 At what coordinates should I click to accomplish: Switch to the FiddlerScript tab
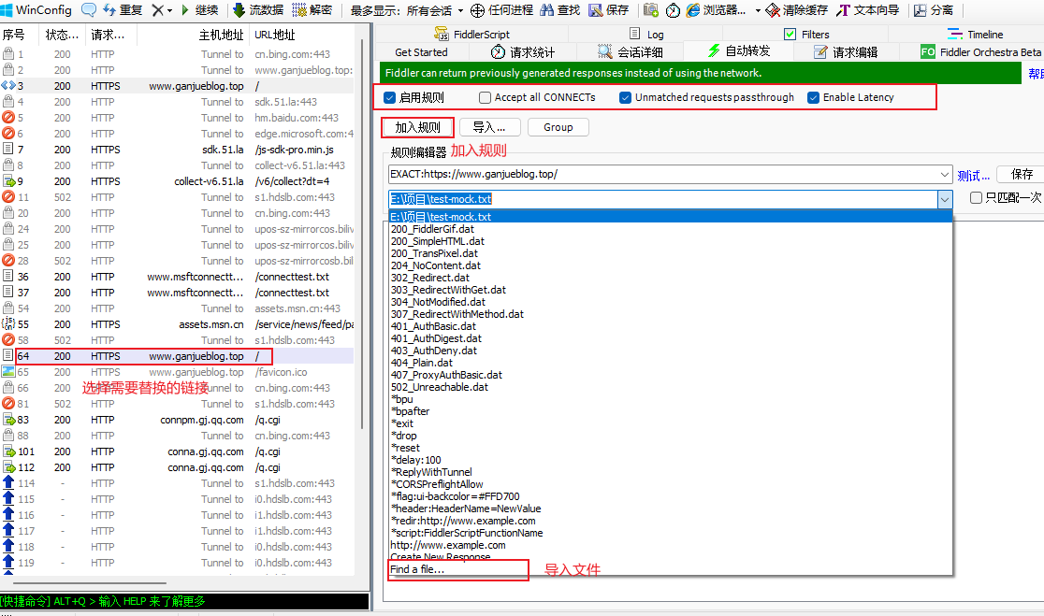click(x=472, y=34)
